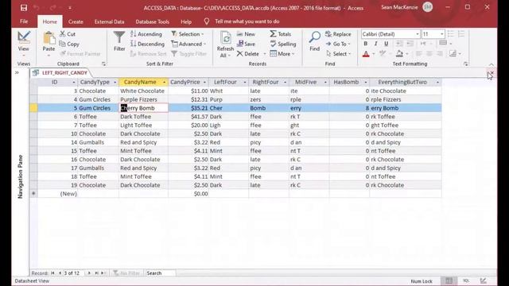The image size is (509, 286).
Task: Switch to Datasheet view status bar icon
Action: pos(449,280)
